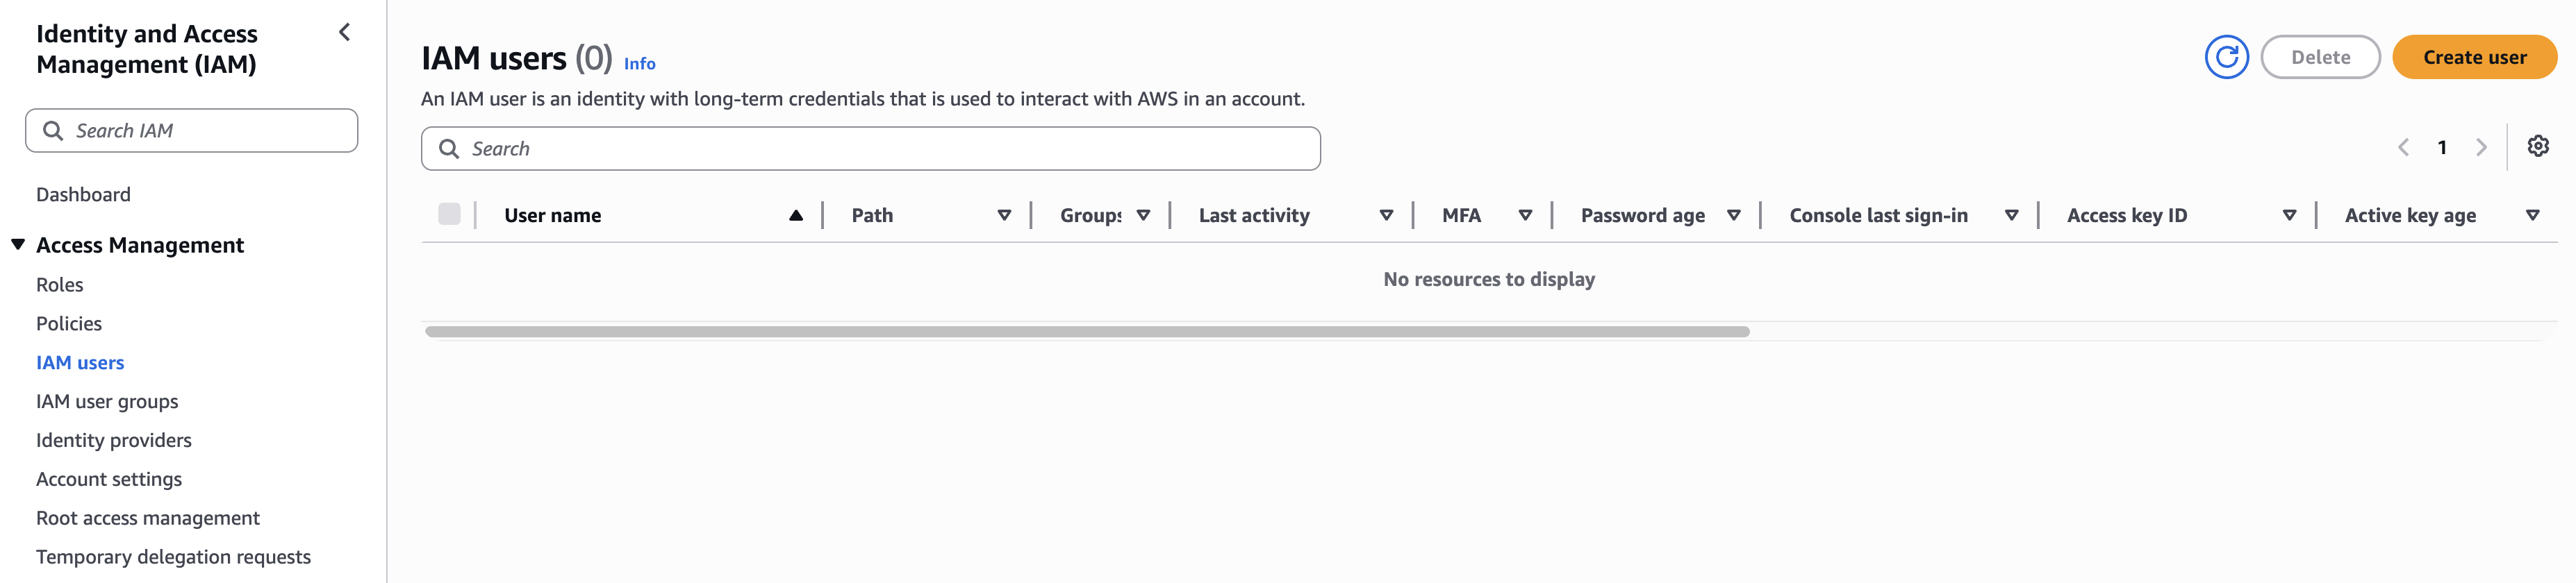2576x583 pixels.
Task: Open table preferences gear icon
Action: (x=2537, y=146)
